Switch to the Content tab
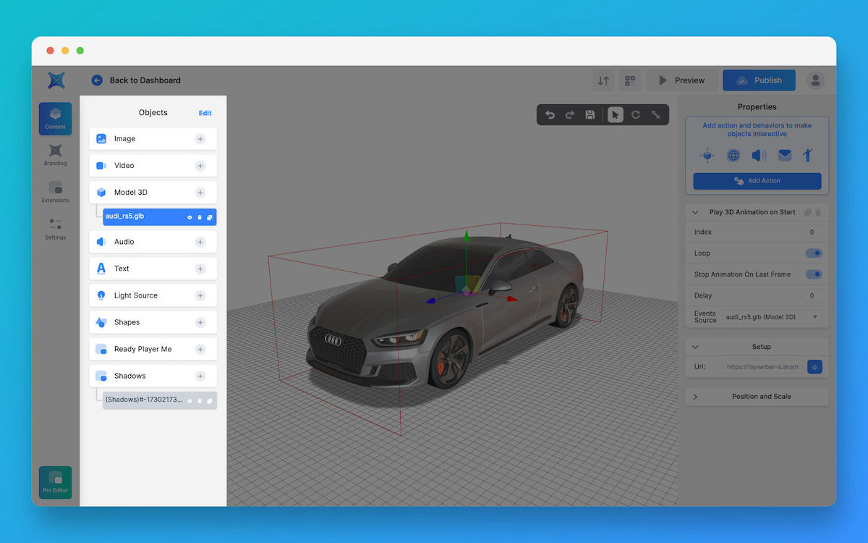This screenshot has width=868, height=543. pyautogui.click(x=55, y=118)
